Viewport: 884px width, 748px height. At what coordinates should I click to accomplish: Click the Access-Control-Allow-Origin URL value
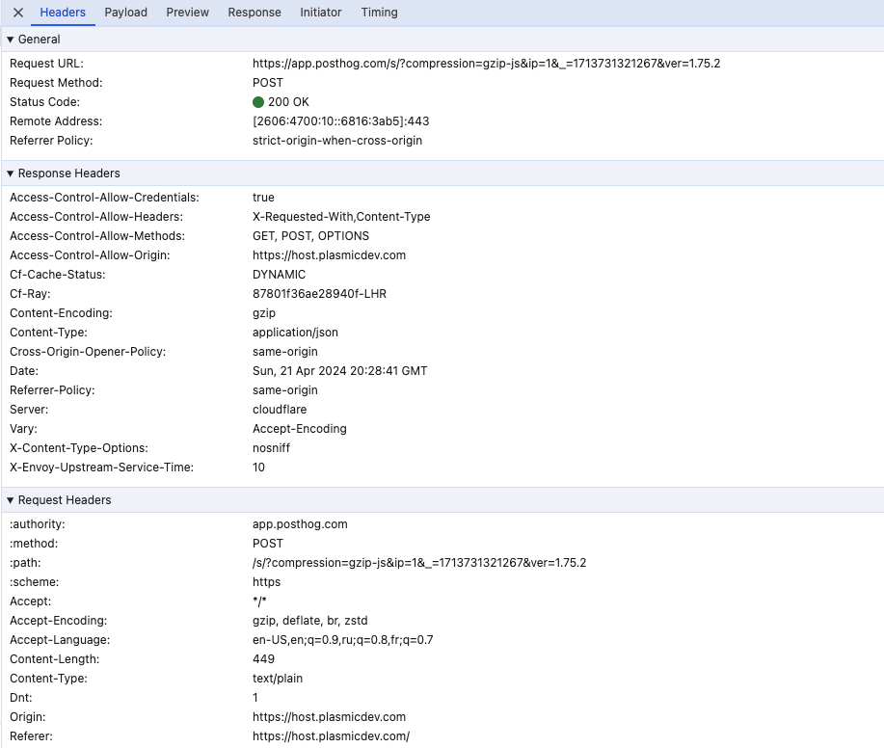(329, 255)
